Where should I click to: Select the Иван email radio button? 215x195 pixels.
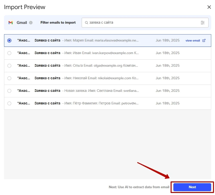[9, 53]
